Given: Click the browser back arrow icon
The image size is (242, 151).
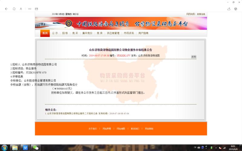Looking at the screenshot, I should click(x=6, y=9).
